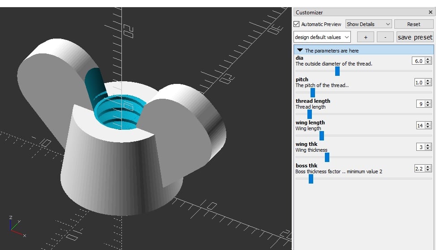The width and height of the screenshot is (436, 250).
Task: Collapse The parameters are here section
Action: (300, 50)
